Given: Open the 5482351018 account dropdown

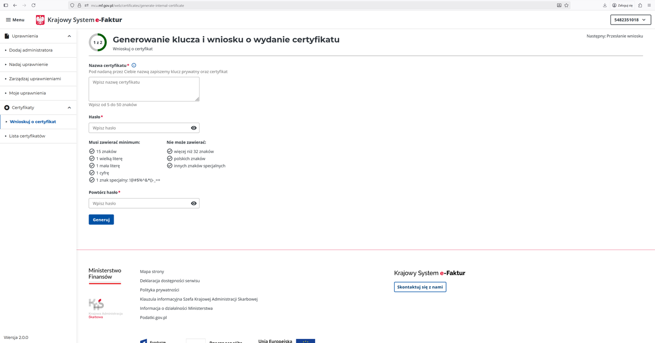Looking at the screenshot, I should coord(630,20).
